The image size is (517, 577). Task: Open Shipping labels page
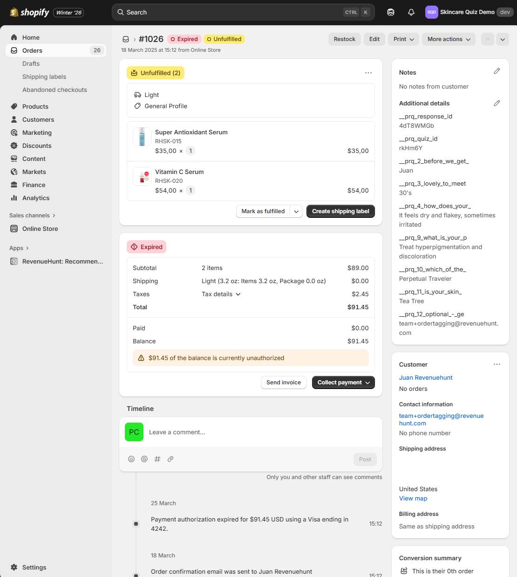44,76
